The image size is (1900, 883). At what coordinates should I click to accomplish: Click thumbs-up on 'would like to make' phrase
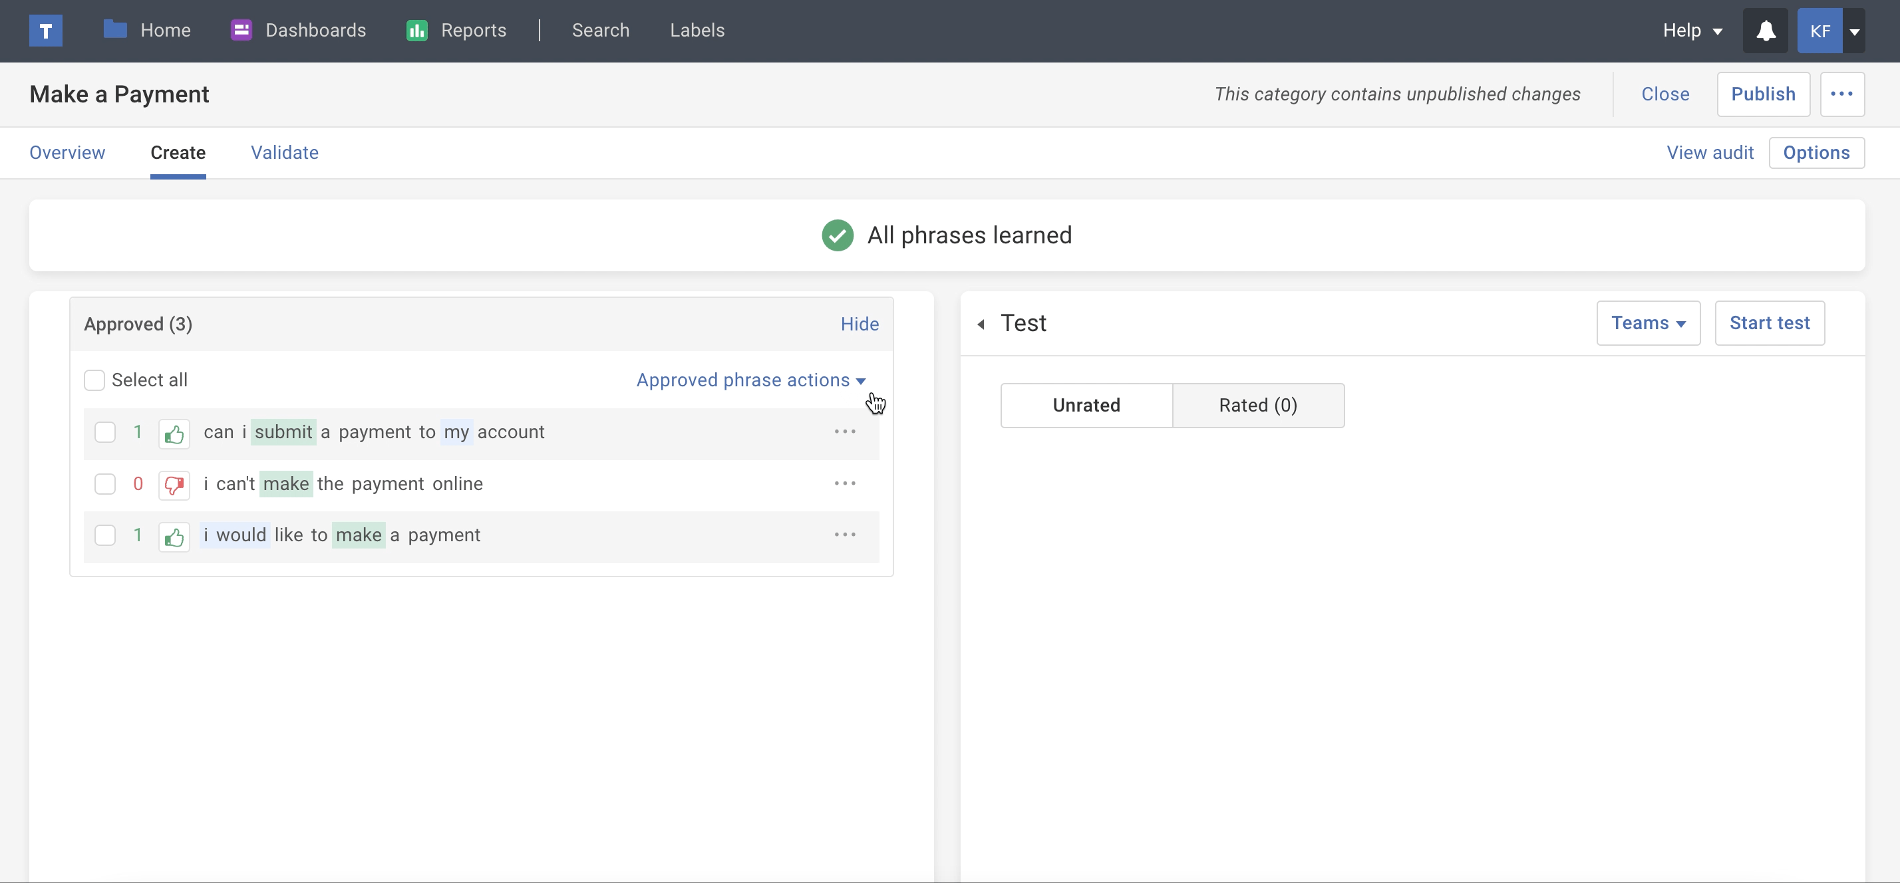pos(174,537)
